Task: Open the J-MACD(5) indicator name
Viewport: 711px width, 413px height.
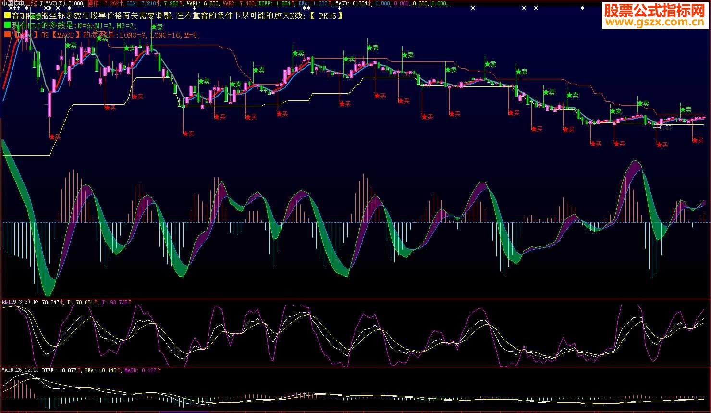Action: coord(53,3)
